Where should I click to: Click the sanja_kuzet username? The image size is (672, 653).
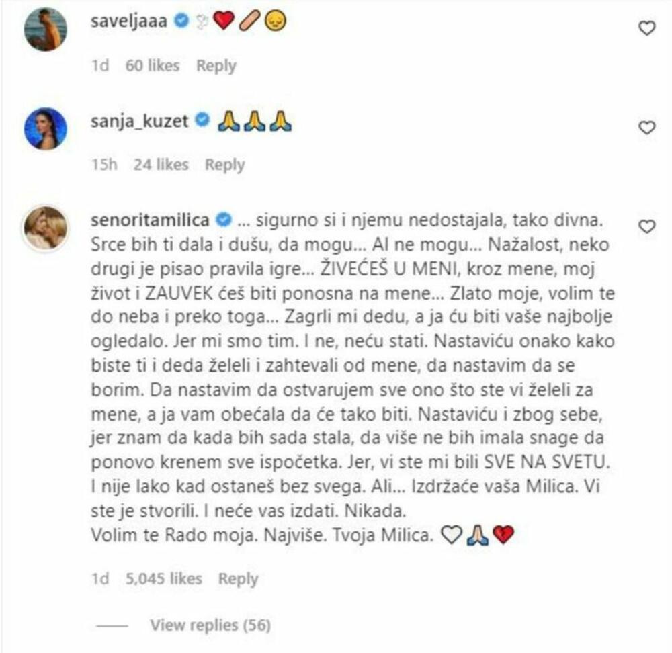pyautogui.click(x=139, y=121)
